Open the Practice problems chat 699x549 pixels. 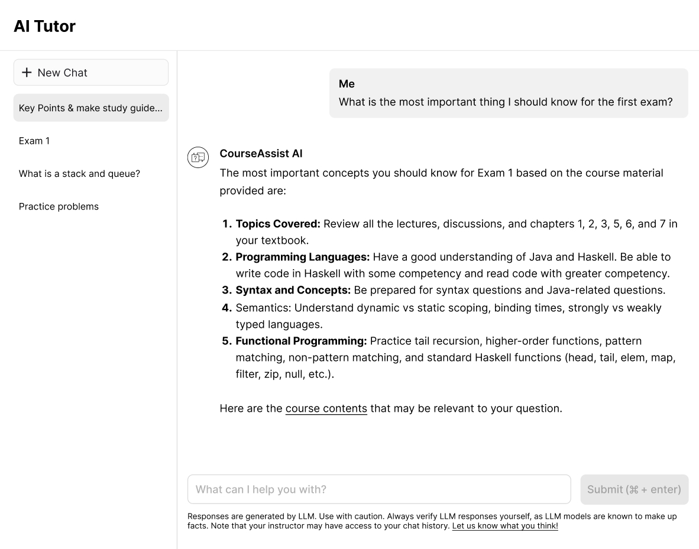point(59,206)
